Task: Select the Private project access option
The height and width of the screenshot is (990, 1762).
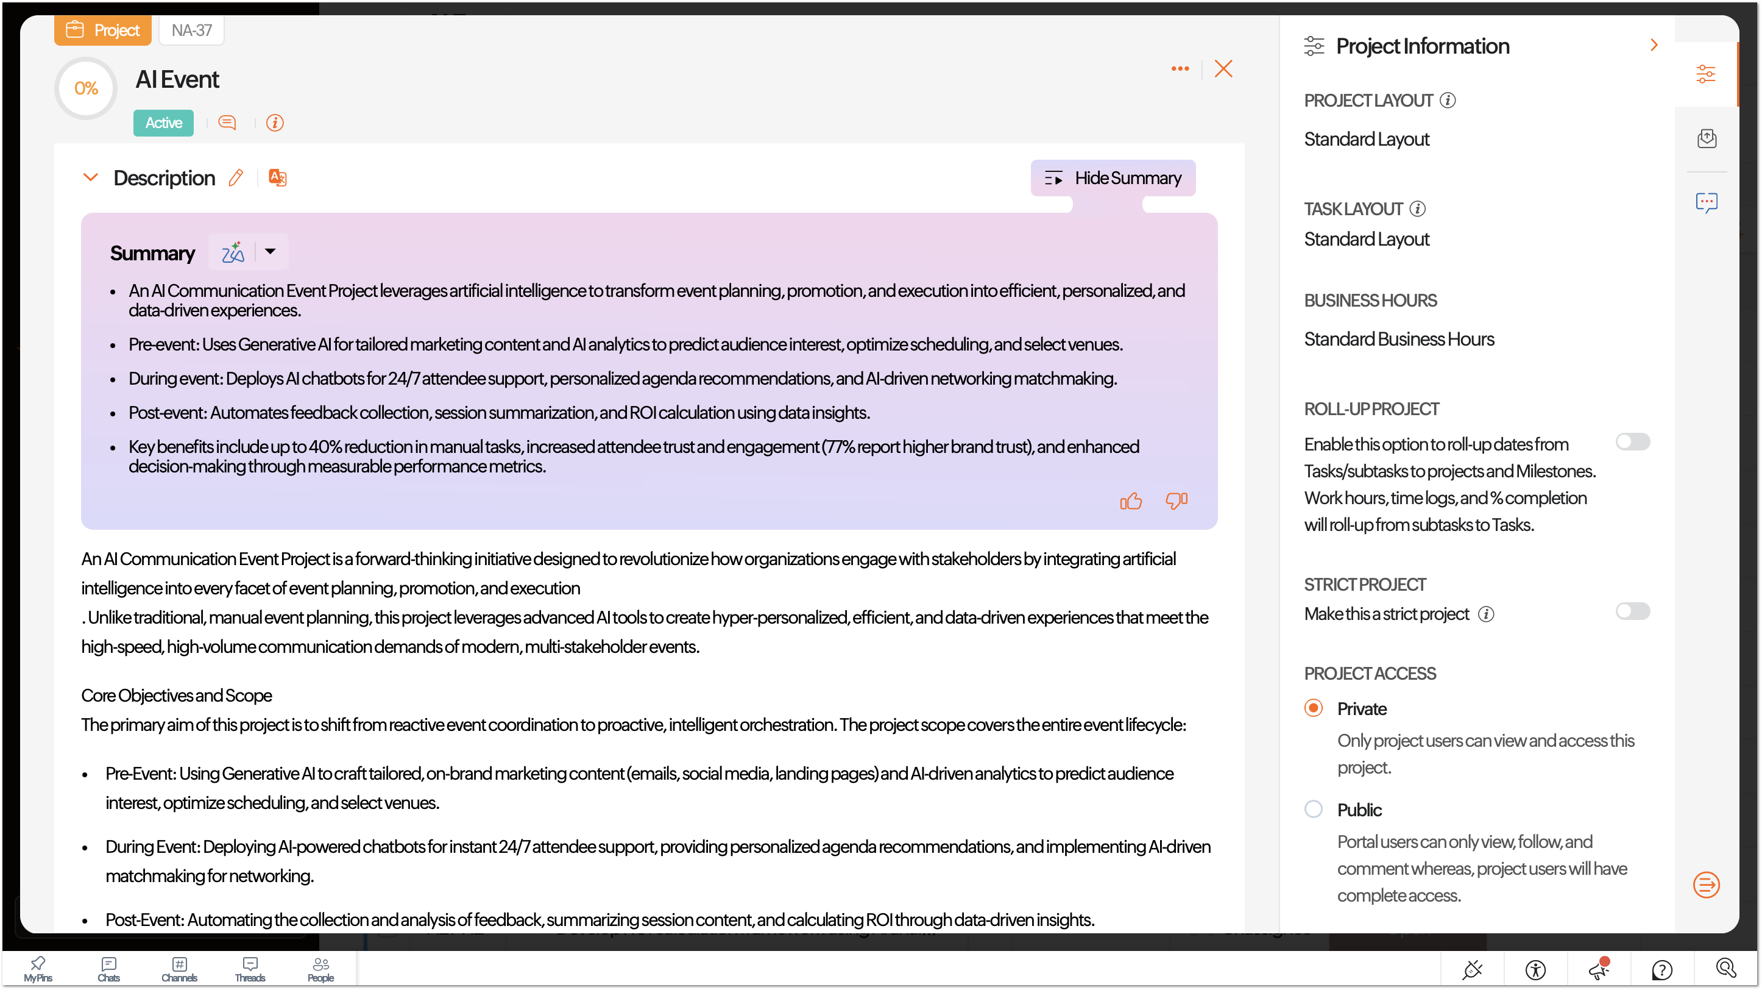Action: (1314, 708)
